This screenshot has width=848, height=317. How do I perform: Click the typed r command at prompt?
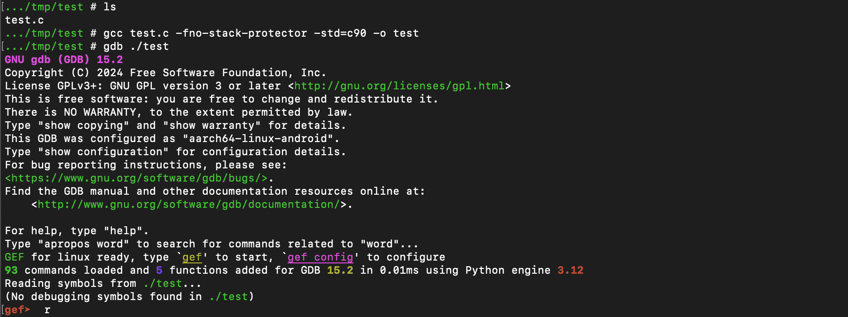point(47,310)
